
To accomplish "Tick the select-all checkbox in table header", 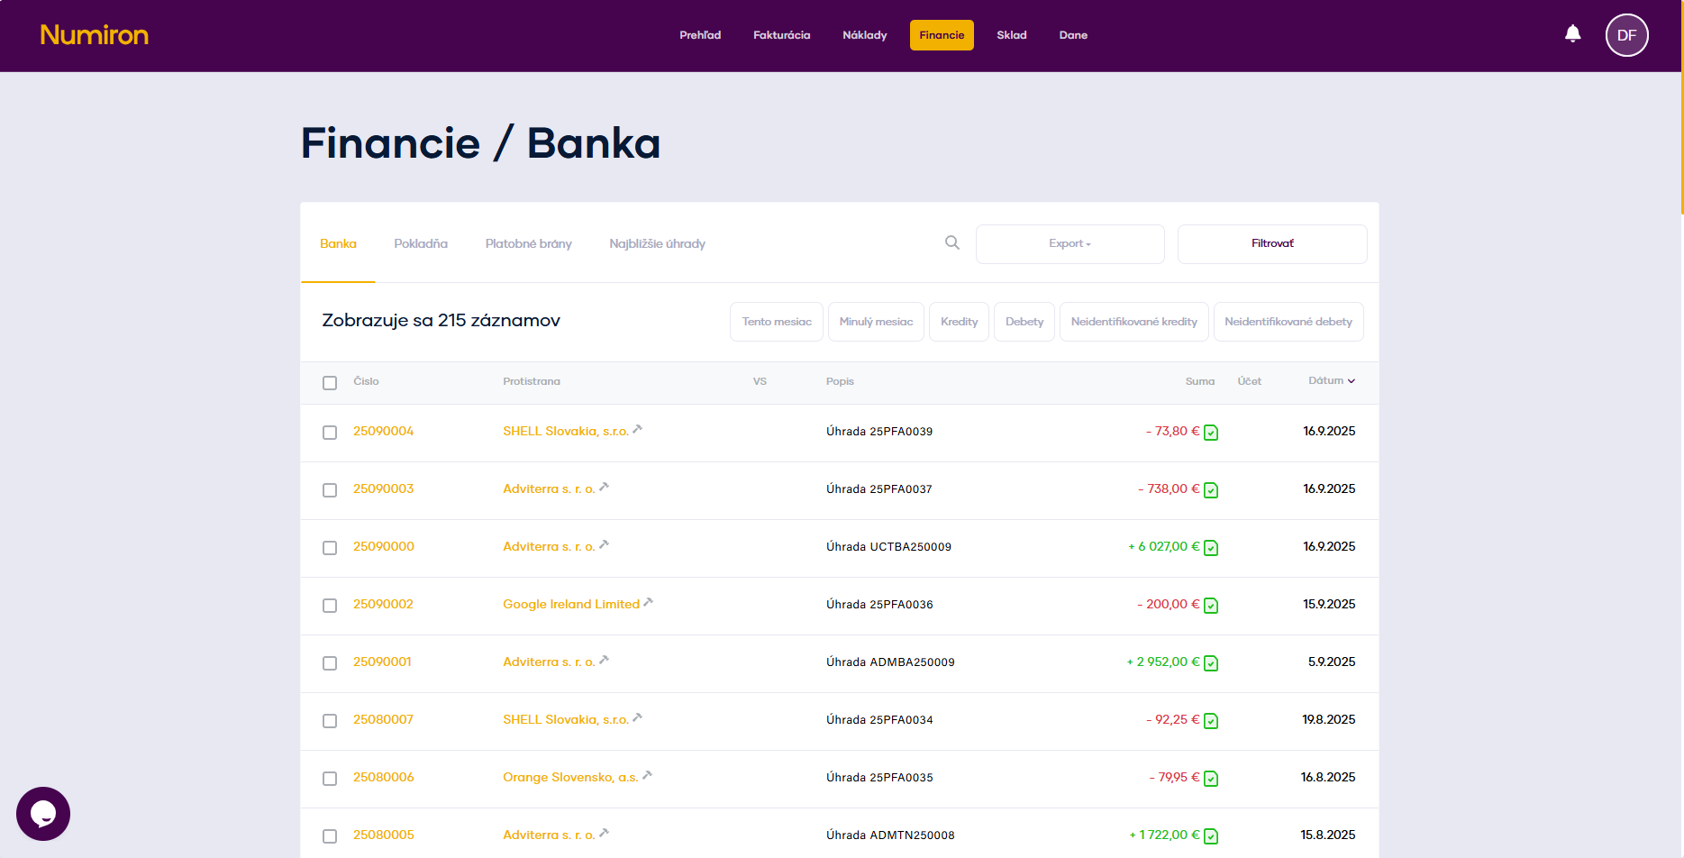I will click(330, 383).
